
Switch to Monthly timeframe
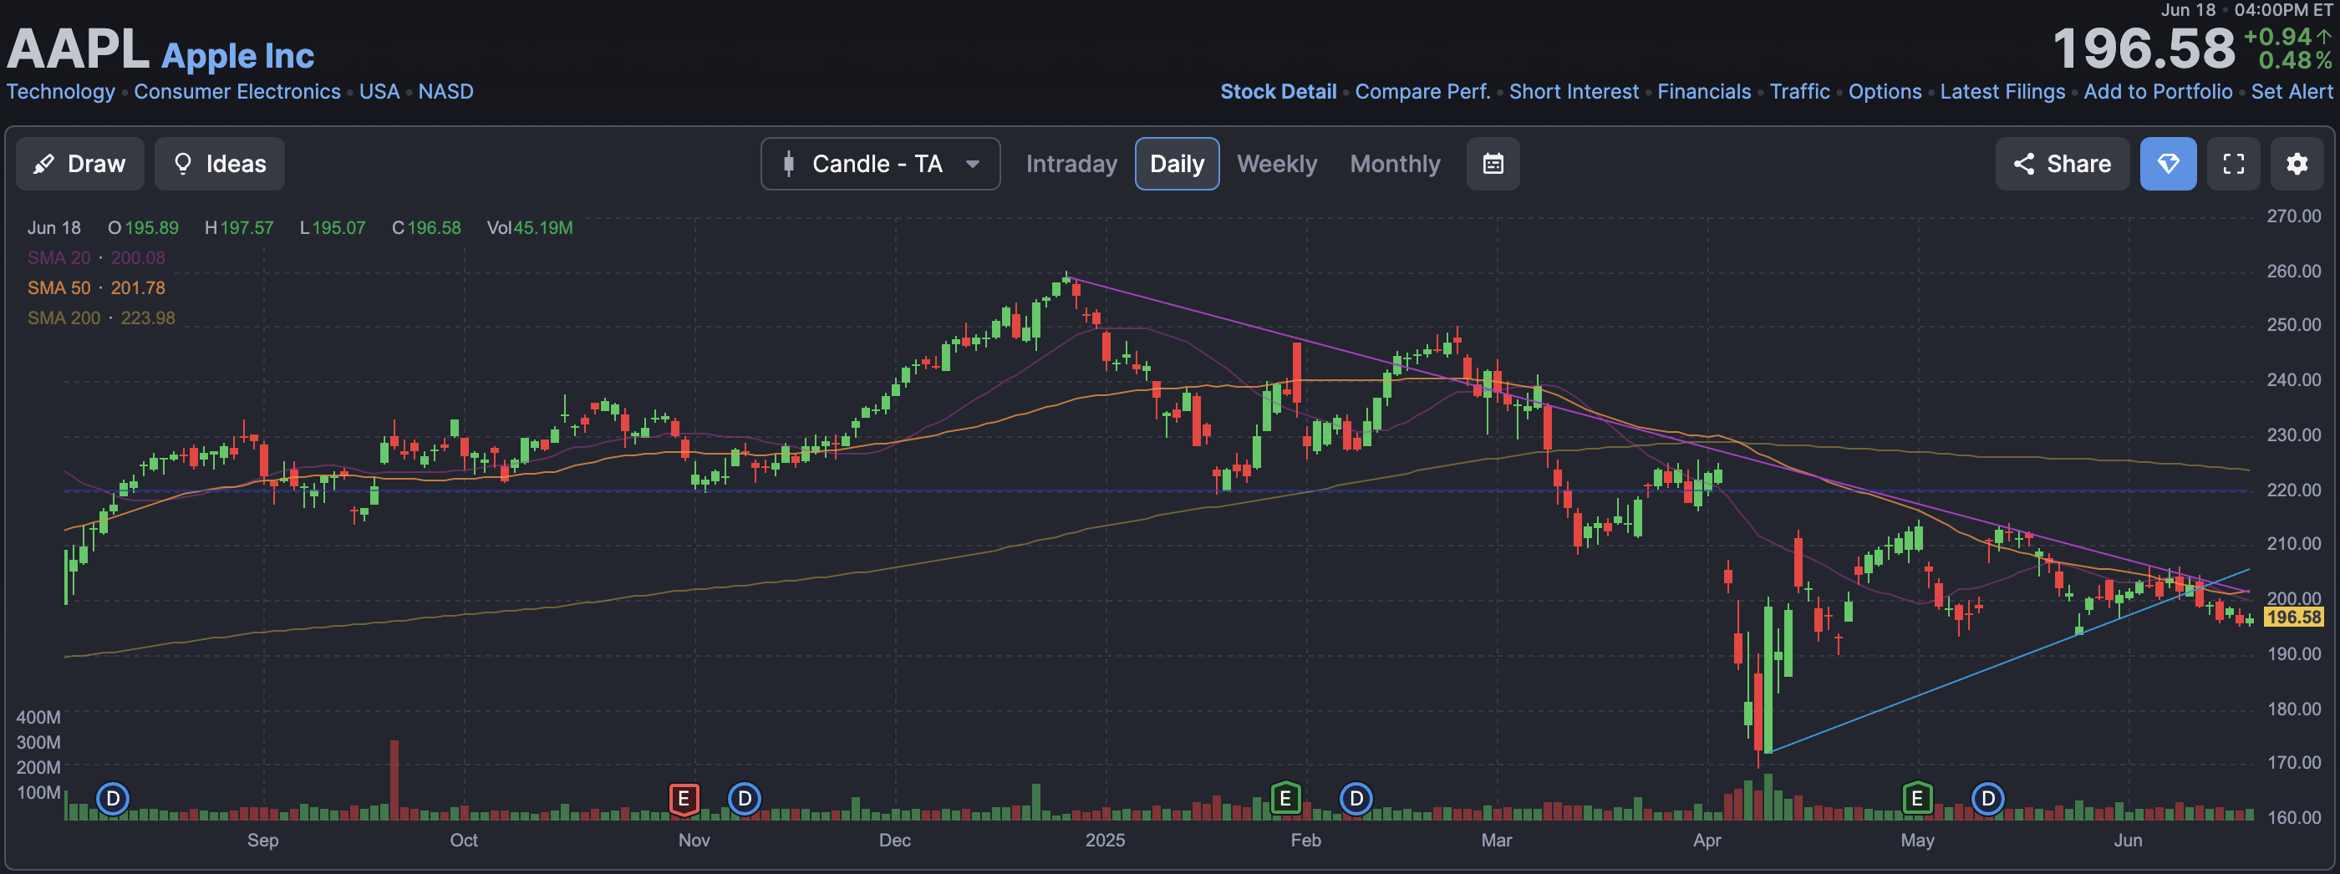coord(1394,164)
